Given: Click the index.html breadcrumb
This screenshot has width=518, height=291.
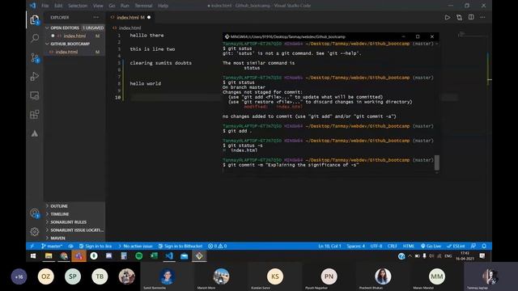Looking at the screenshot, I should tap(129, 28).
